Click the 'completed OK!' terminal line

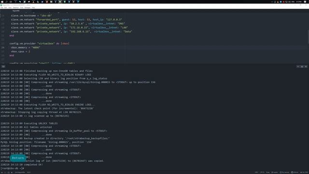click(x=22, y=164)
